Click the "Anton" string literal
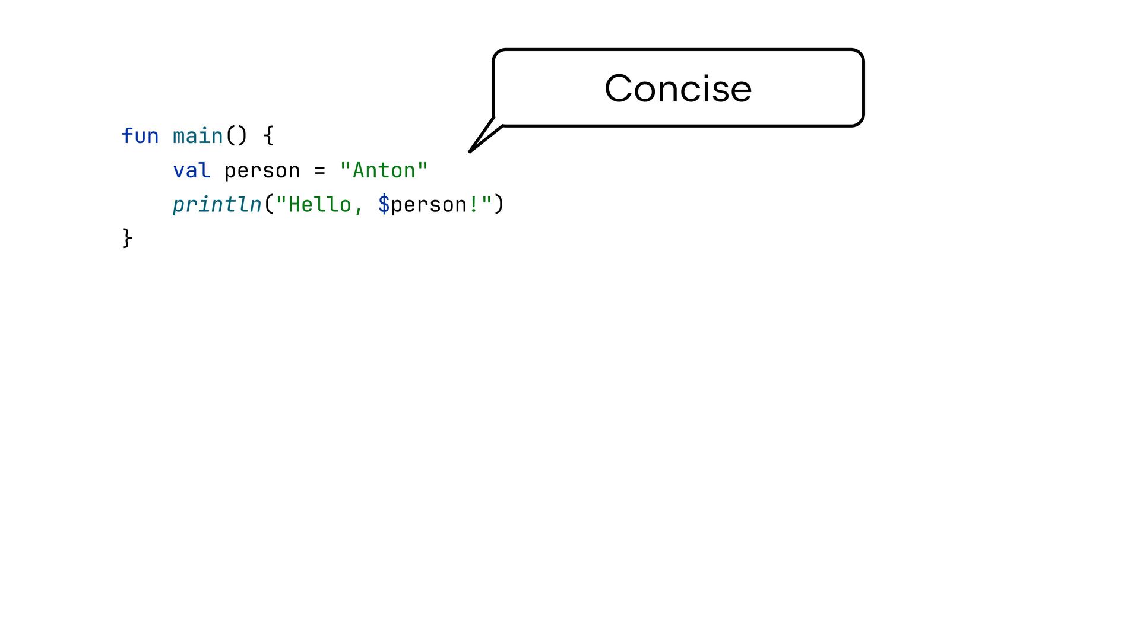The width and height of the screenshot is (1140, 641). coord(384,170)
